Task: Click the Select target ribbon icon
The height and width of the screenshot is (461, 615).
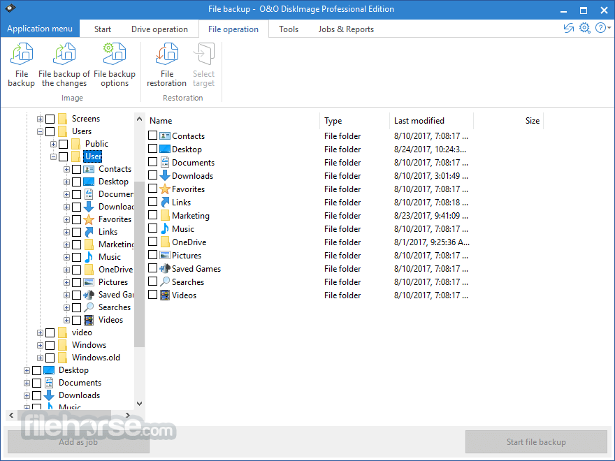Action: [204, 54]
